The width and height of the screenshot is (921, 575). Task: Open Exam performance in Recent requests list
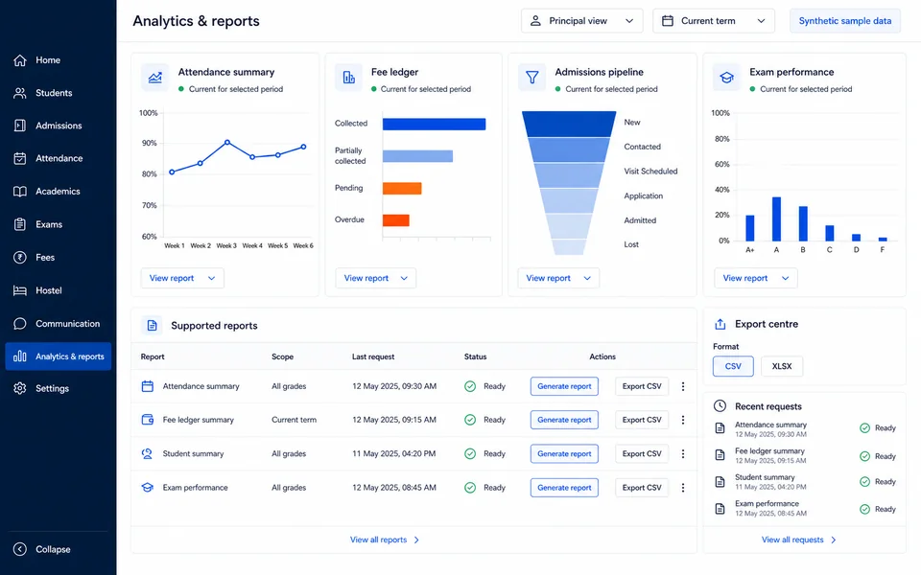click(805, 508)
